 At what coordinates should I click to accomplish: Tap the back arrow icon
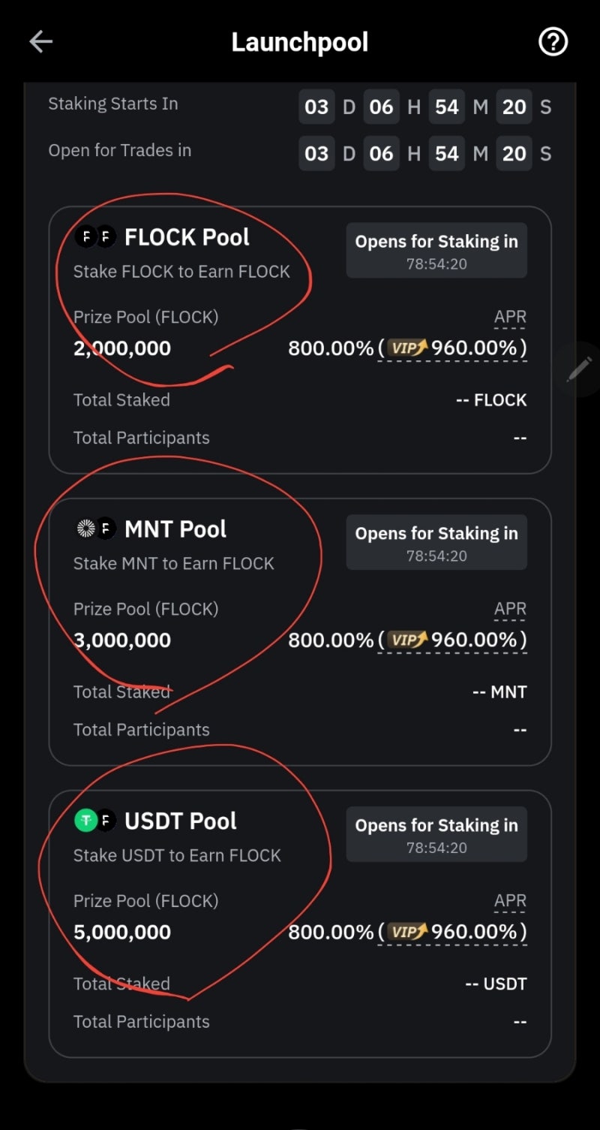tap(40, 42)
